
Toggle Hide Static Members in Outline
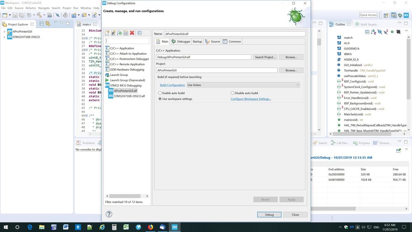click(386, 32)
